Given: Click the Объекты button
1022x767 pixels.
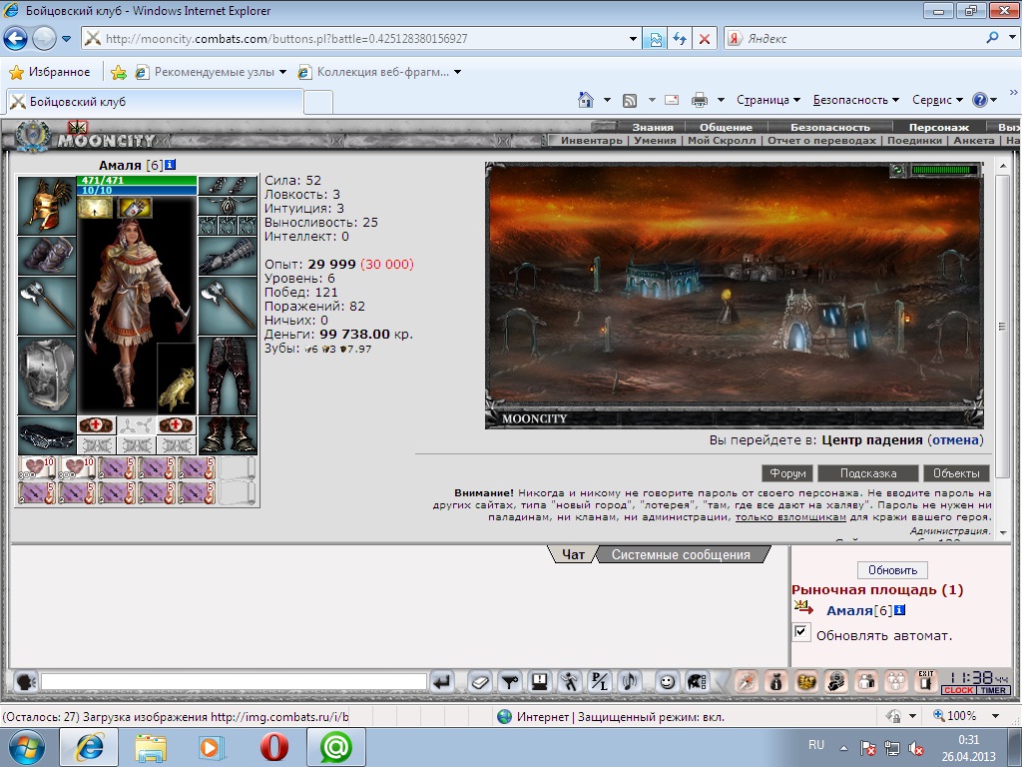Looking at the screenshot, I should click(x=956, y=473).
